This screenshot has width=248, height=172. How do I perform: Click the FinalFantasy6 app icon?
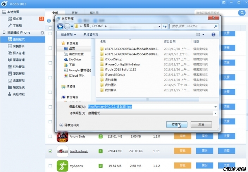[x=62, y=151]
